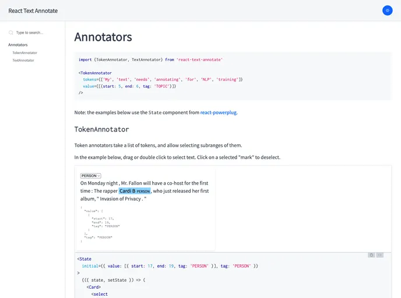Deselect the highlighted 'Cardi B' PERSON mark

click(135, 191)
